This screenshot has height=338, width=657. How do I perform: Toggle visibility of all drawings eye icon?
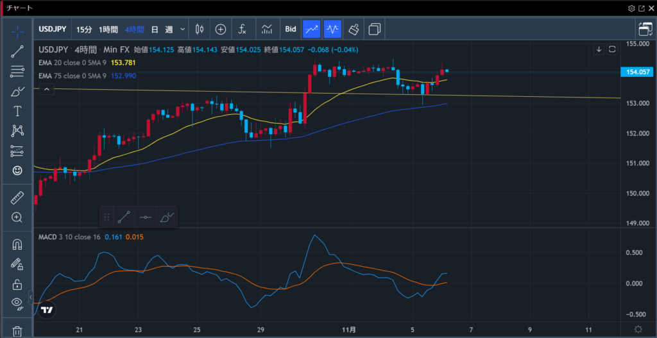pos(17,303)
